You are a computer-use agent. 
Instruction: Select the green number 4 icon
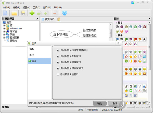pyautogui.click(x=135, y=27)
